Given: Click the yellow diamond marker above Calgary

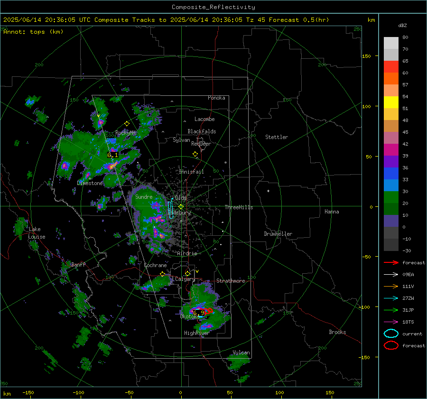Looking at the screenshot, I should pos(187,273).
